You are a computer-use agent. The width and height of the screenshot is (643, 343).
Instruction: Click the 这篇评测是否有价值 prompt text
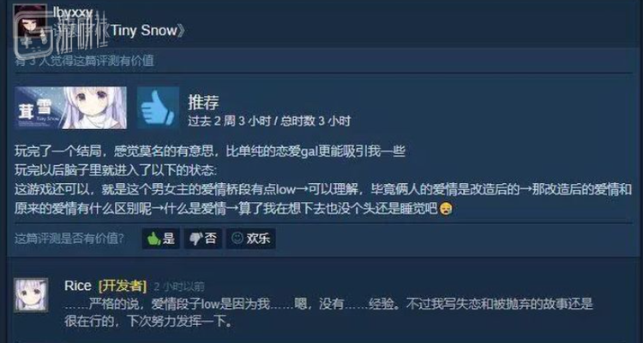pyautogui.click(x=69, y=238)
